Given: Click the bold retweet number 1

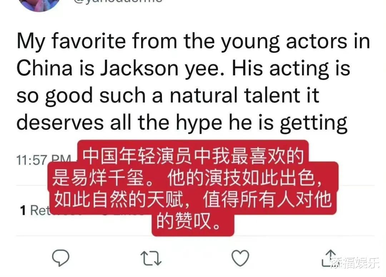Looking at the screenshot, I should (23, 210).
